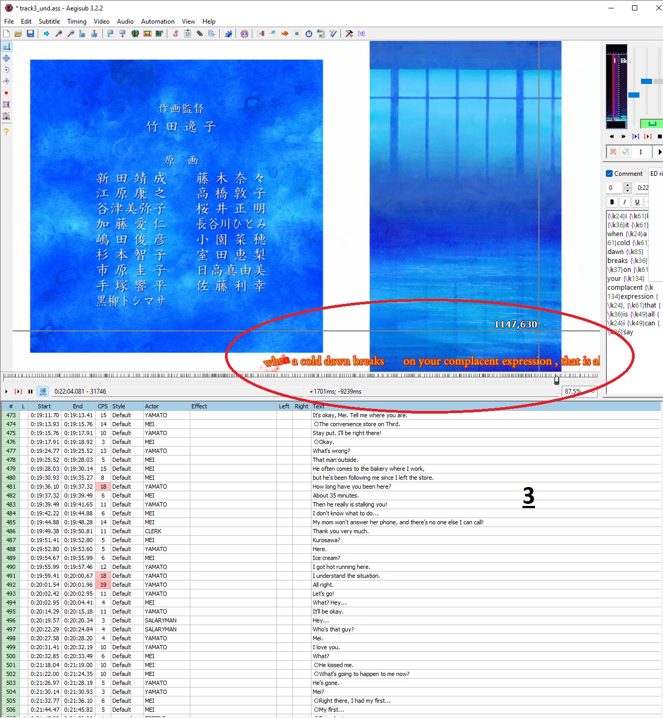
Task: Open Jump To dialog from toolbar
Action: [47, 34]
